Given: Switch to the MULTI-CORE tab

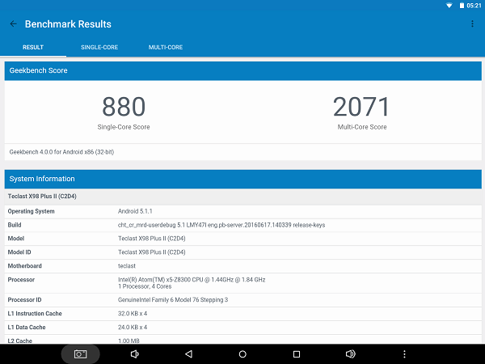Looking at the screenshot, I should point(166,48).
